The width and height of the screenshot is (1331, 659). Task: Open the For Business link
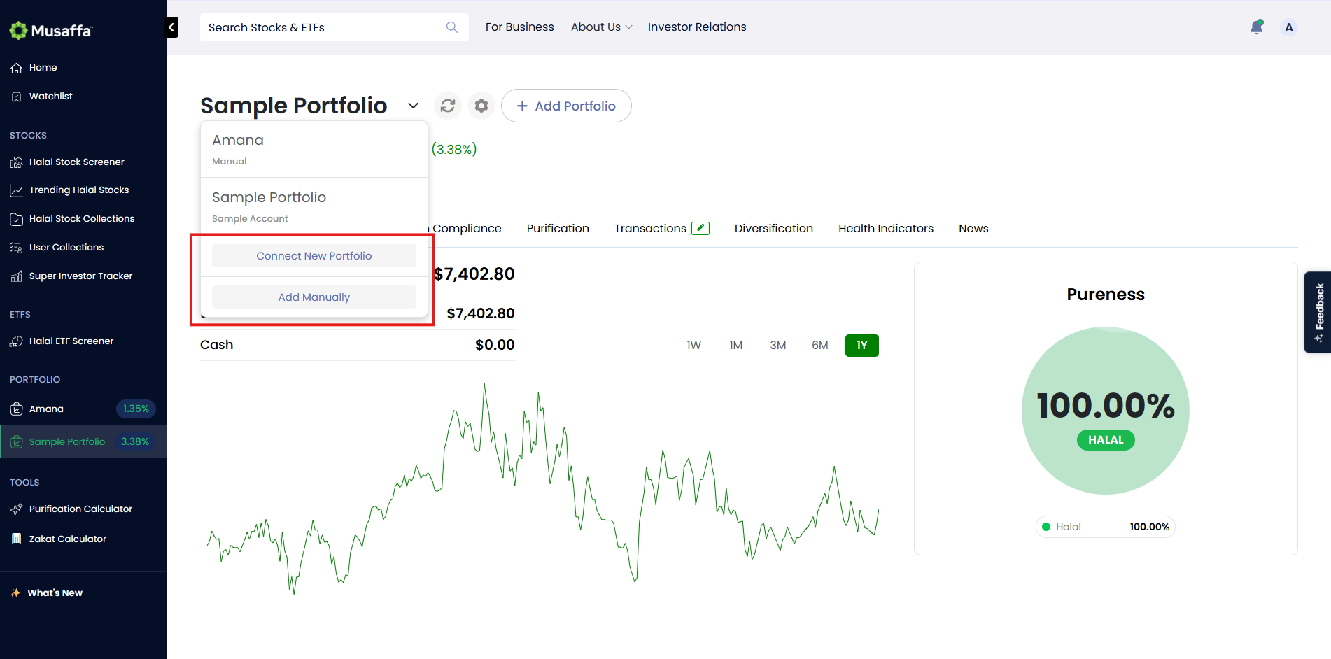tap(520, 27)
